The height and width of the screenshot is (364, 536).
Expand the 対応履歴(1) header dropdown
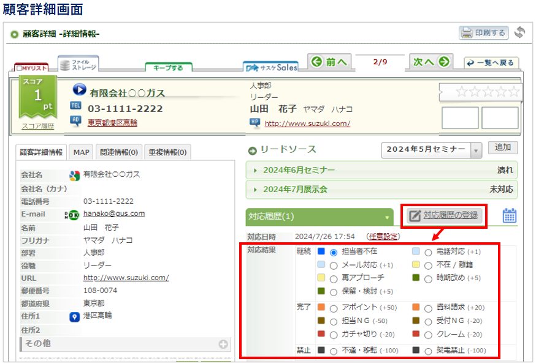387,217
